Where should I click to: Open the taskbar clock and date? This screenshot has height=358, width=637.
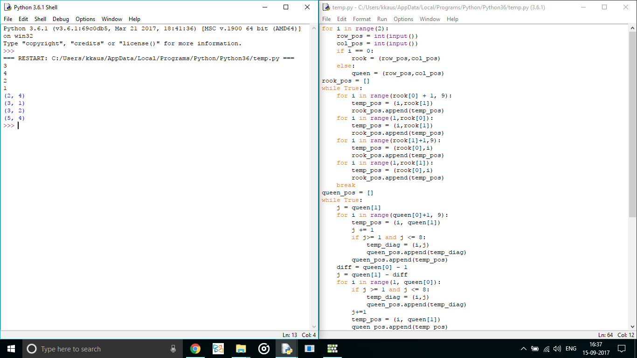[x=596, y=349]
